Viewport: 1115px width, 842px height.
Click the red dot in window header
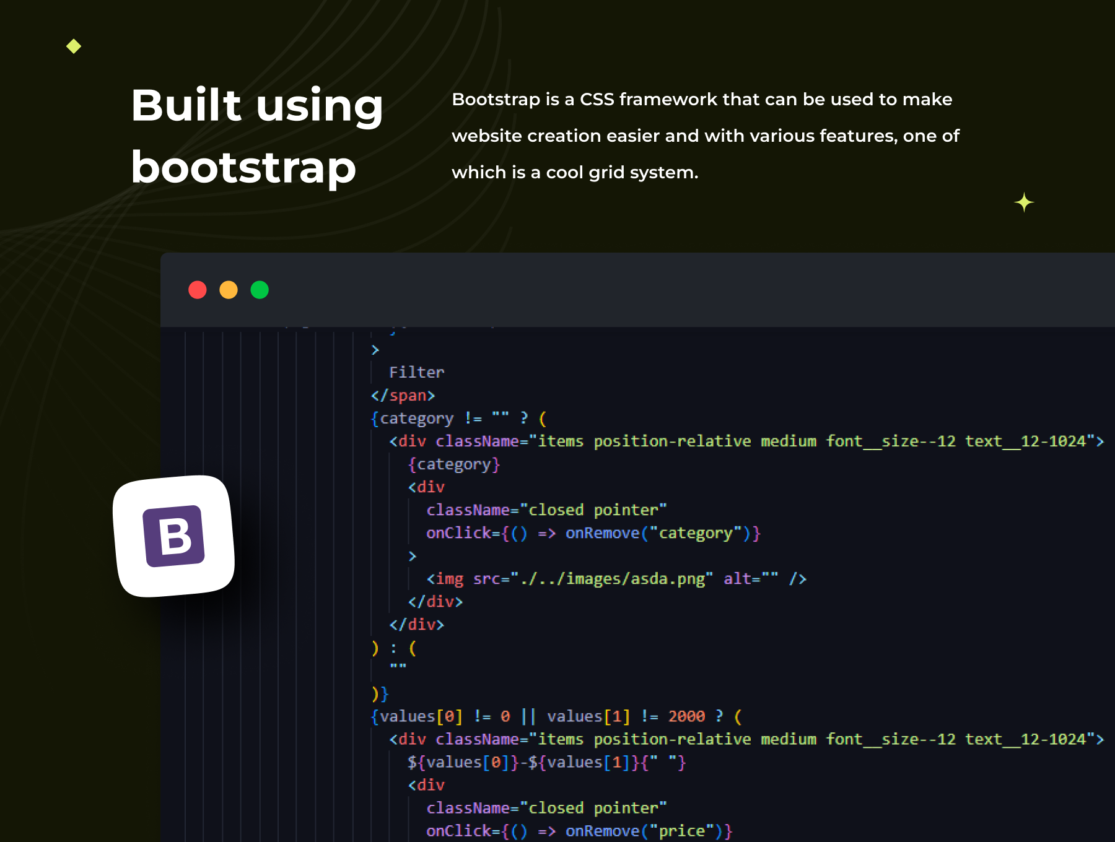click(198, 290)
